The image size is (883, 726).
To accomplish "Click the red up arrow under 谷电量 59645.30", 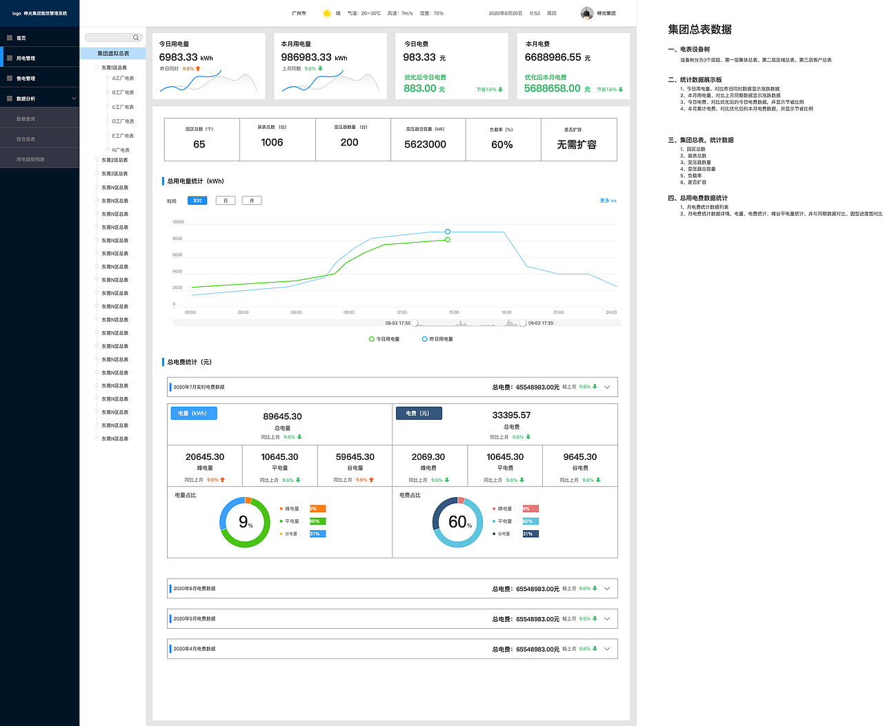I will click(x=371, y=480).
